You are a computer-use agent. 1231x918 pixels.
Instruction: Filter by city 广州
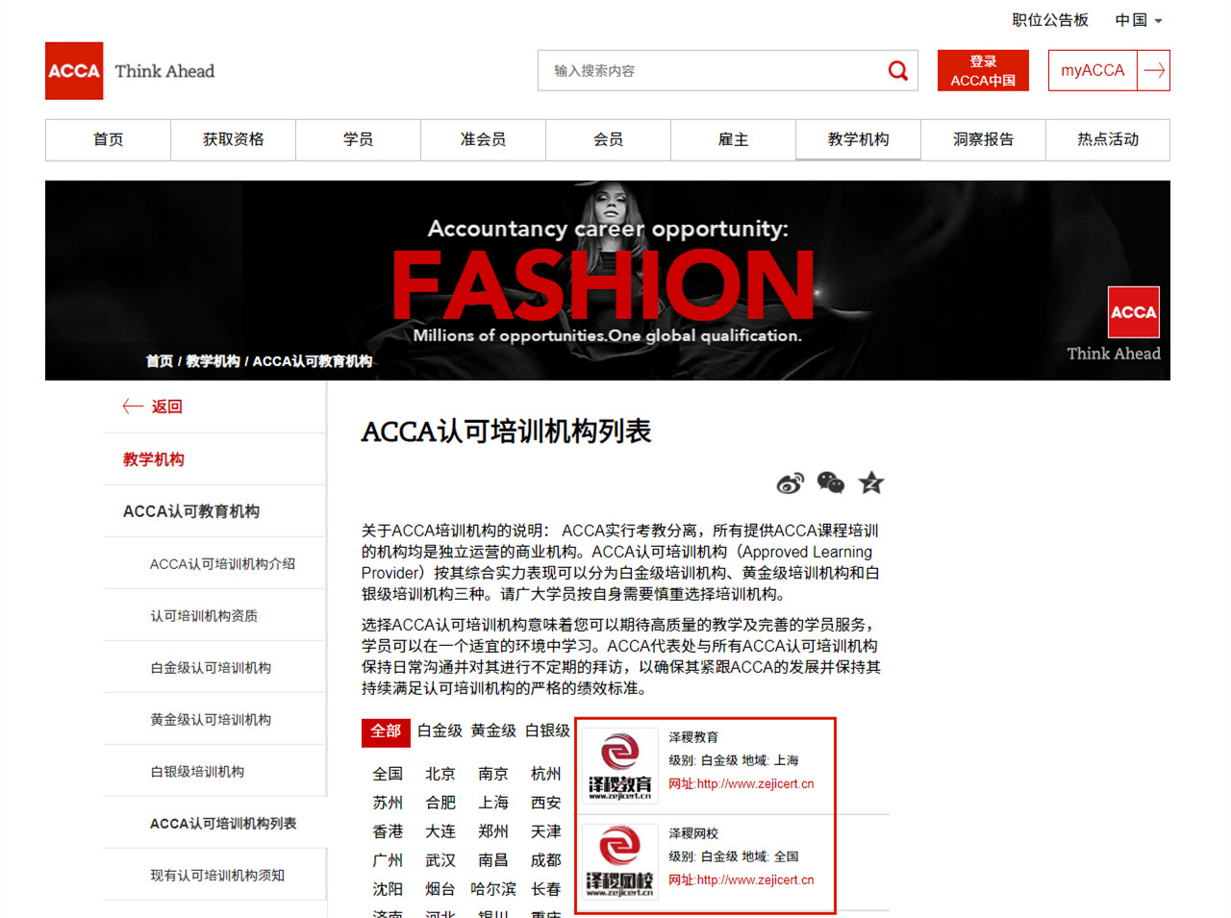click(388, 860)
